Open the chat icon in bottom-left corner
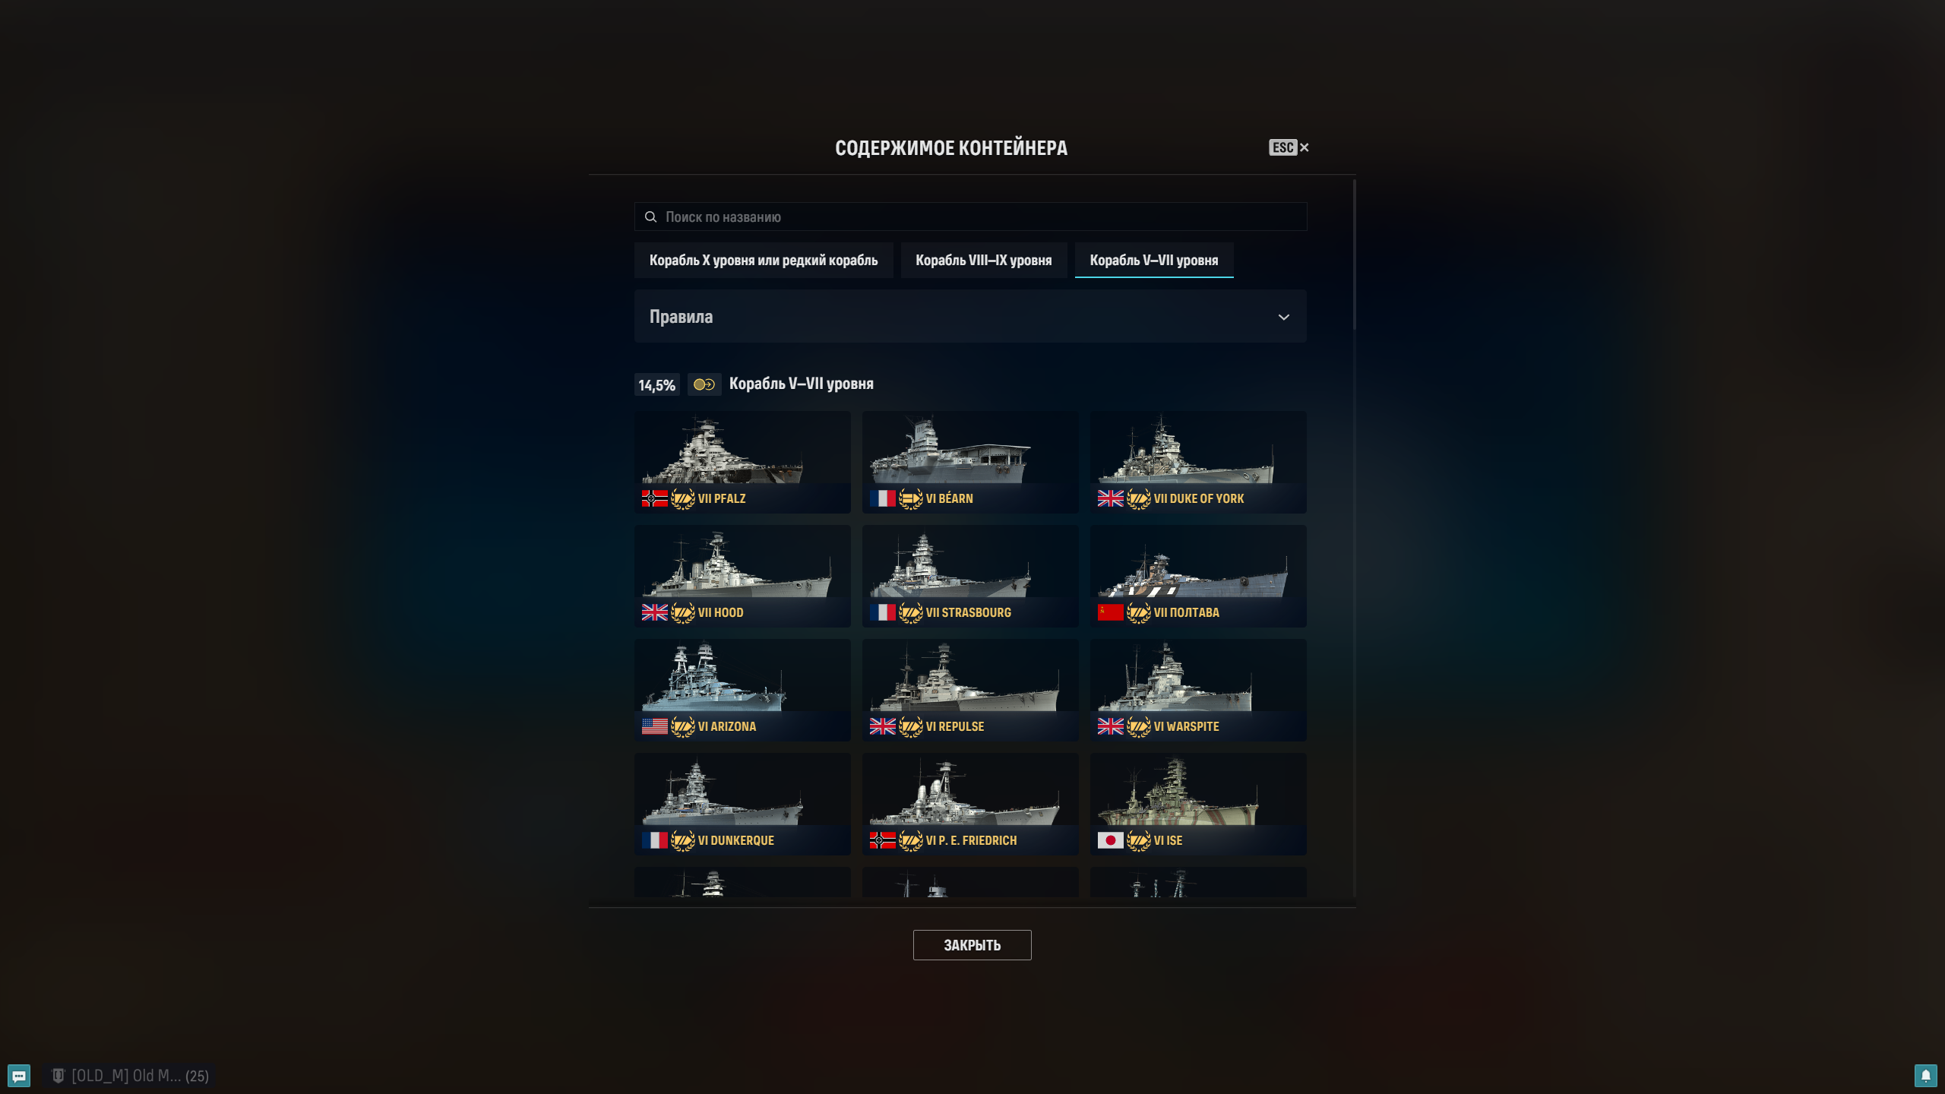1945x1094 pixels. [19, 1076]
